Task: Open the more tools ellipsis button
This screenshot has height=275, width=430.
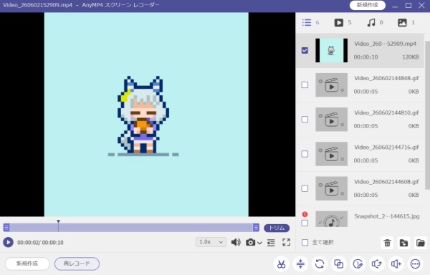Action: (x=415, y=264)
